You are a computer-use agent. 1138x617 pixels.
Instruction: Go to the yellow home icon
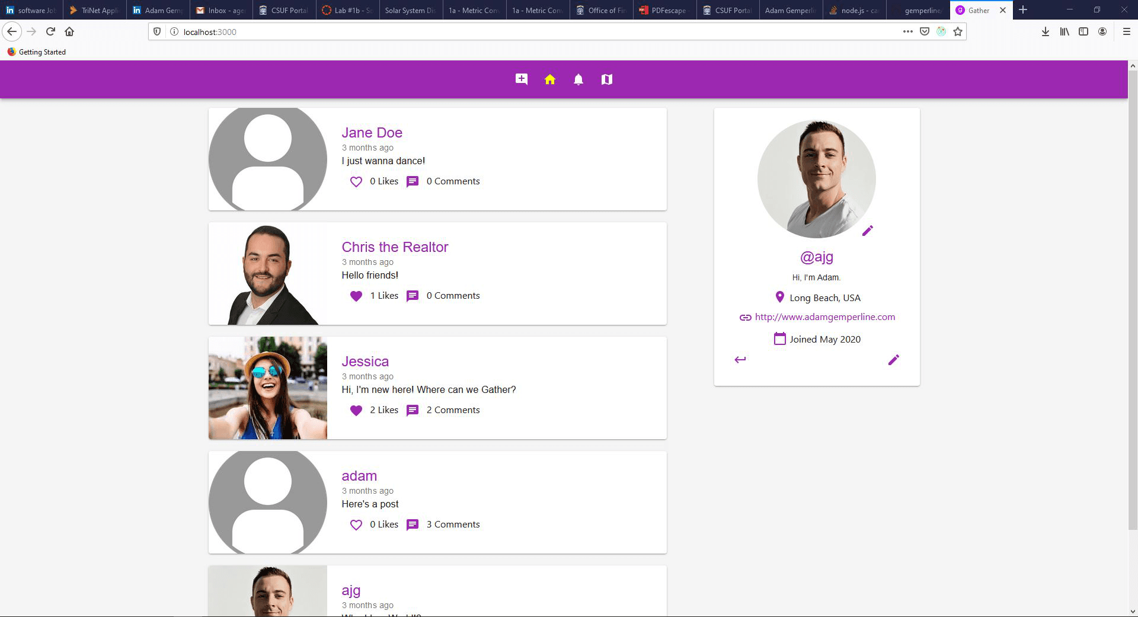pyautogui.click(x=549, y=79)
